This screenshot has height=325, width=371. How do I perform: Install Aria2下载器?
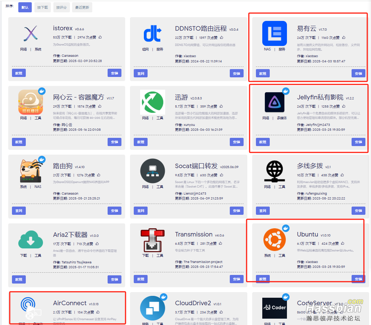click(x=115, y=279)
